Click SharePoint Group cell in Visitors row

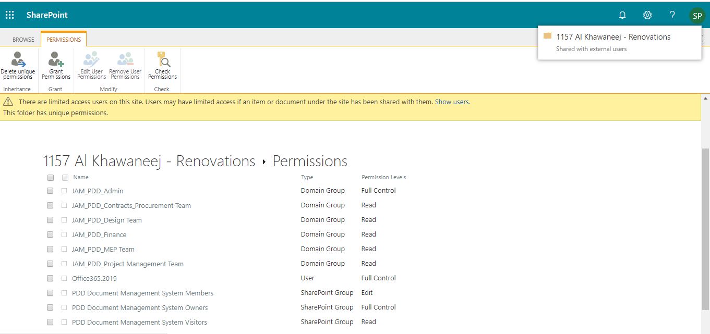tap(327, 322)
